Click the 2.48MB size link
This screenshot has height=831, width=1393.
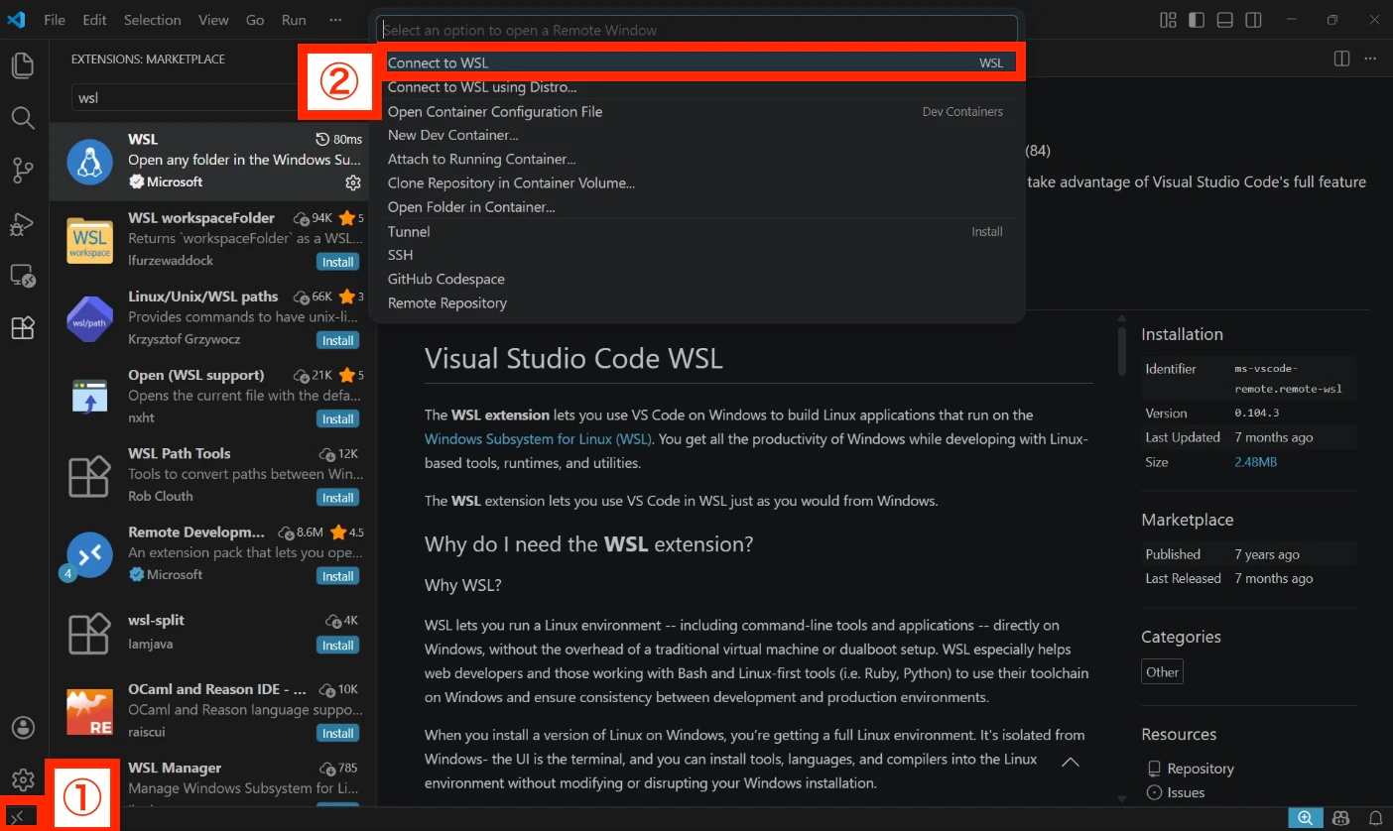click(x=1255, y=462)
